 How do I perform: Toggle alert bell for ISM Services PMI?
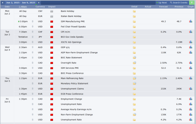(x=33, y=68)
